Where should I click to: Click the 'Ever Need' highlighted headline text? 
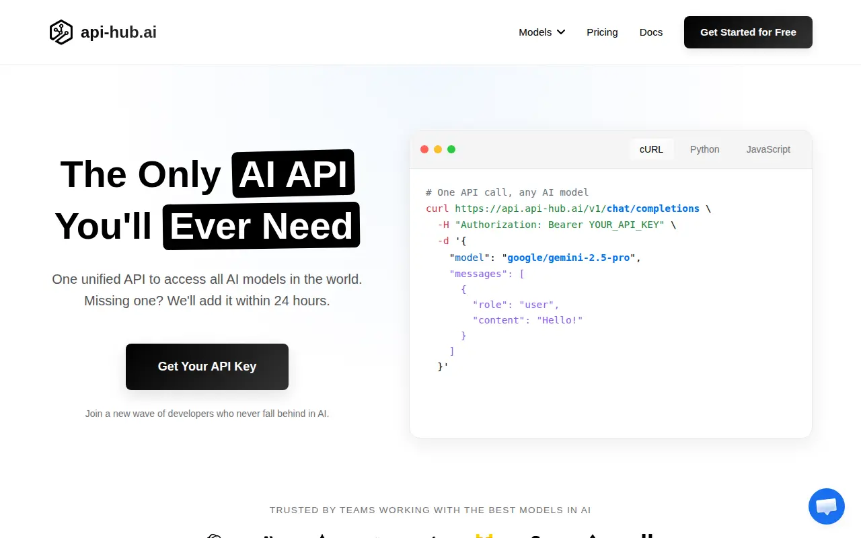[262, 226]
